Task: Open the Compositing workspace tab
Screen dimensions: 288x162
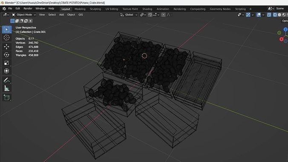Action: [198, 9]
